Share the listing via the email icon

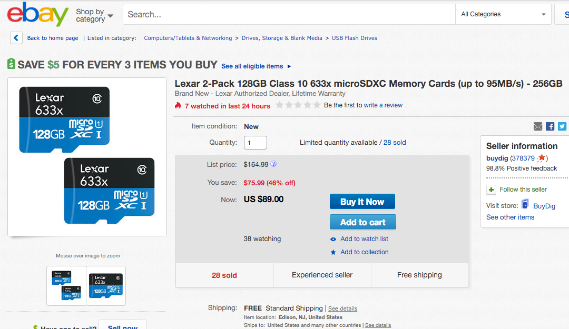pos(538,126)
